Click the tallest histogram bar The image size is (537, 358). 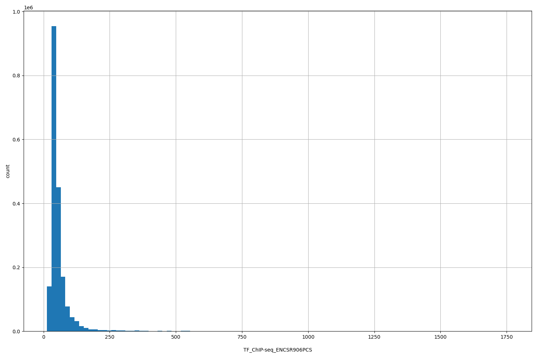[x=54, y=179]
